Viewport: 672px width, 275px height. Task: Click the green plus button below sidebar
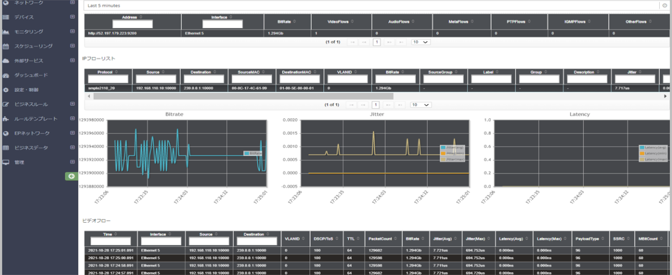(72, 176)
